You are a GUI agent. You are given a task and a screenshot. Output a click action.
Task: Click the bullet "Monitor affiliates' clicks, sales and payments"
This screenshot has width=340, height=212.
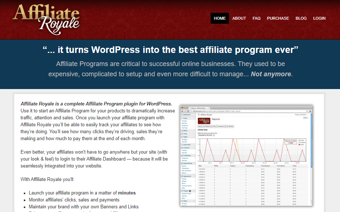coord(74,200)
